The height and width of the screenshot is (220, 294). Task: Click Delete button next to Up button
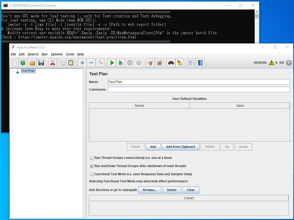click(210, 147)
